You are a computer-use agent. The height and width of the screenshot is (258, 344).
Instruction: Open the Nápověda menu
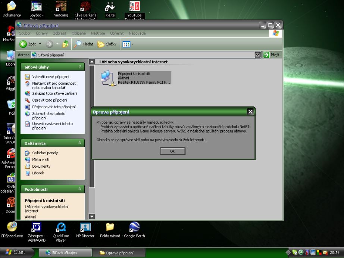point(137,33)
